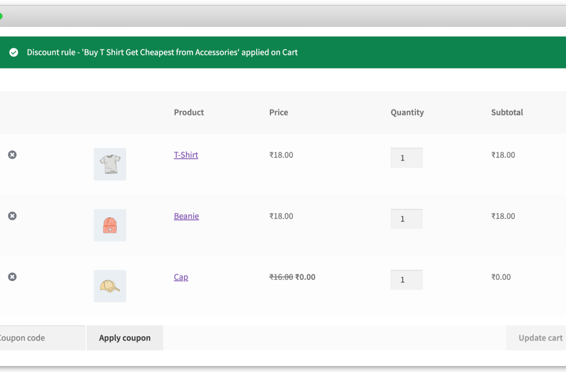Screen dimensions: 566x372
Task: Click the Apply coupon button
Action: click(125, 337)
